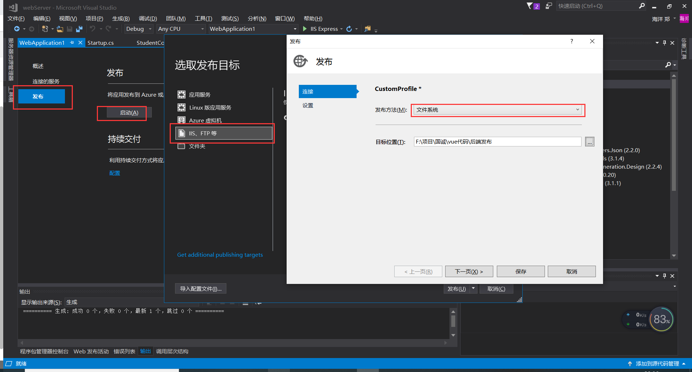Switch to the 错误列表 tab
This screenshot has width=692, height=372.
(124, 352)
